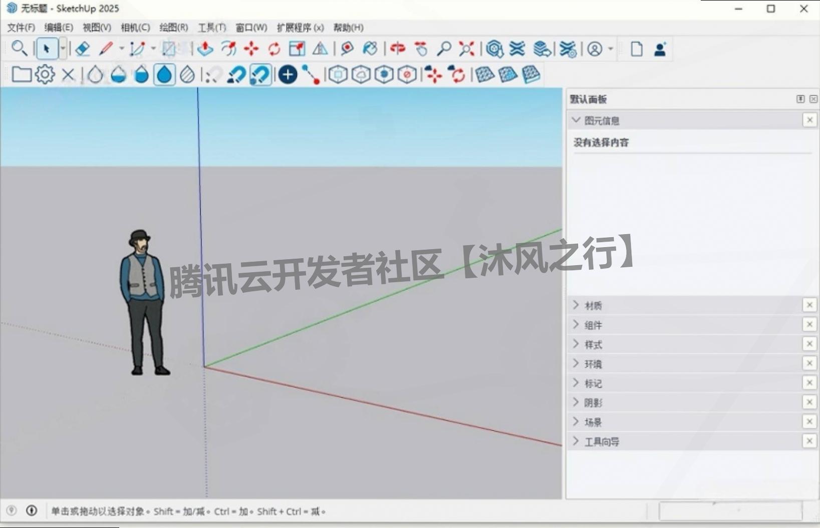The width and height of the screenshot is (820, 528).
Task: Expand the 标记 panel
Action: [x=576, y=383]
